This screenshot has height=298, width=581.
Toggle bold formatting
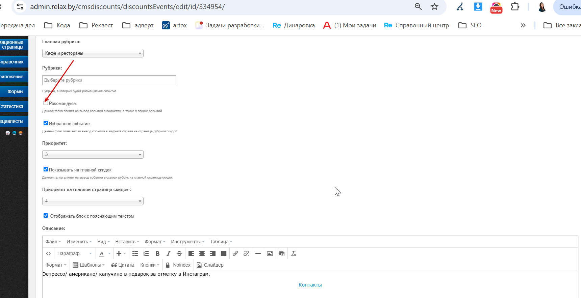click(x=157, y=253)
